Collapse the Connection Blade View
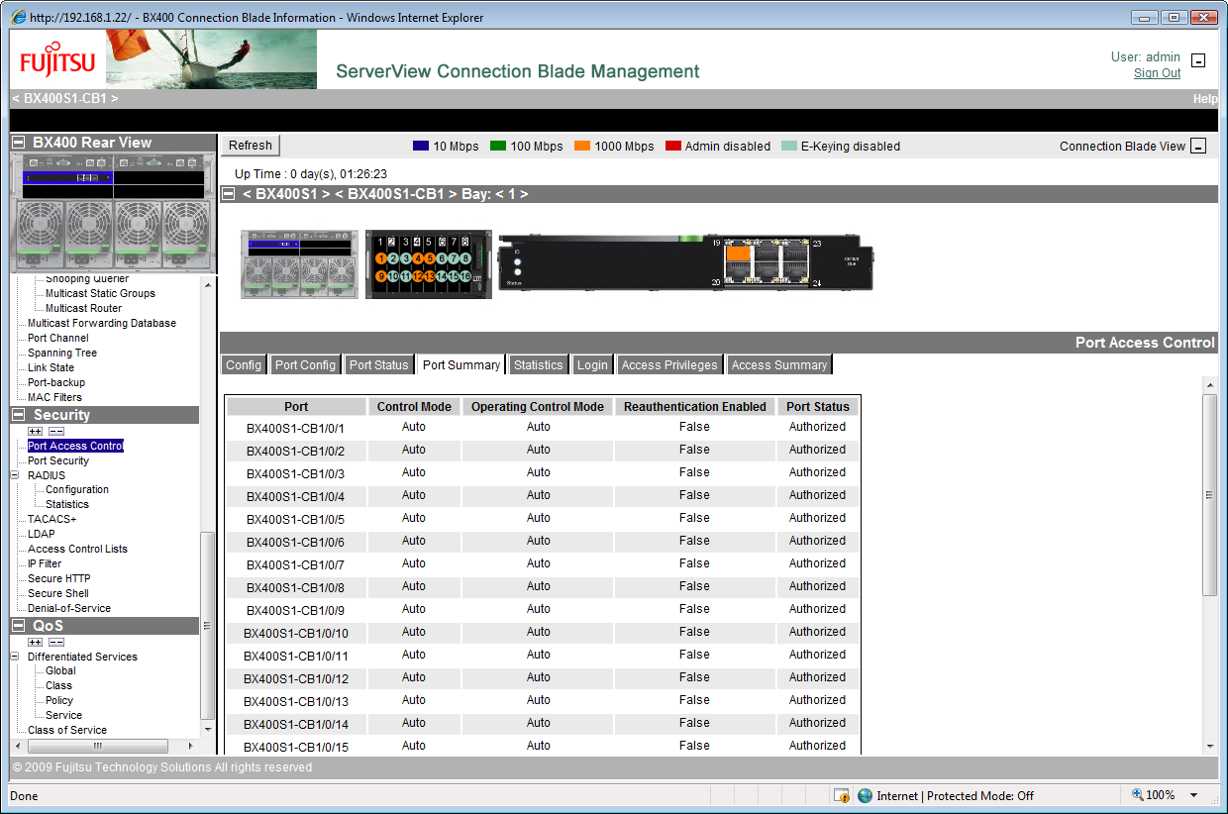The width and height of the screenshot is (1228, 814). click(x=1198, y=147)
